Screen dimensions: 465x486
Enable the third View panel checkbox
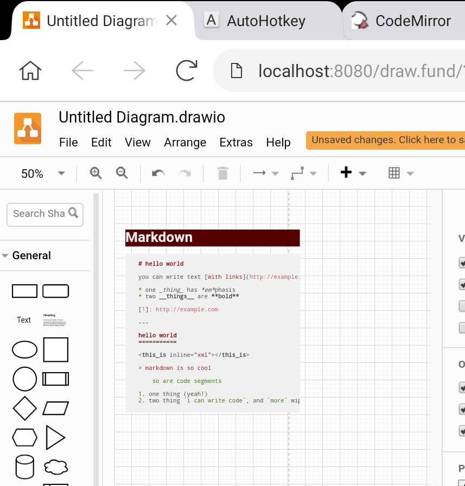[462, 306]
